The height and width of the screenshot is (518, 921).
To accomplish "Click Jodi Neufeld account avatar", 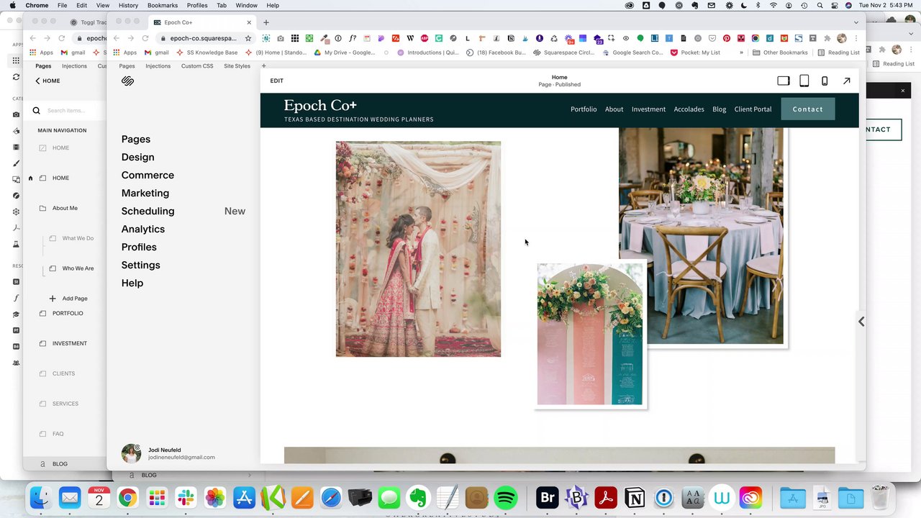I will pos(131,453).
